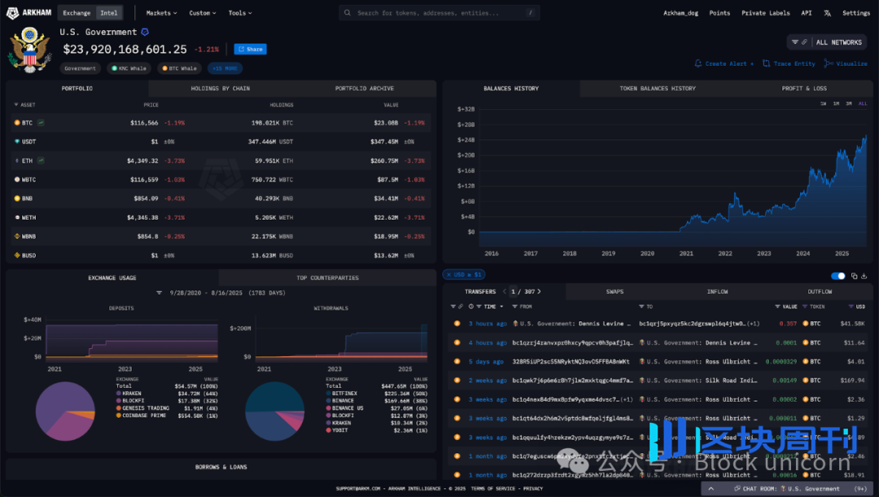This screenshot has width=879, height=497.
Task: Open the Tools dropdown menu
Action: click(x=240, y=13)
